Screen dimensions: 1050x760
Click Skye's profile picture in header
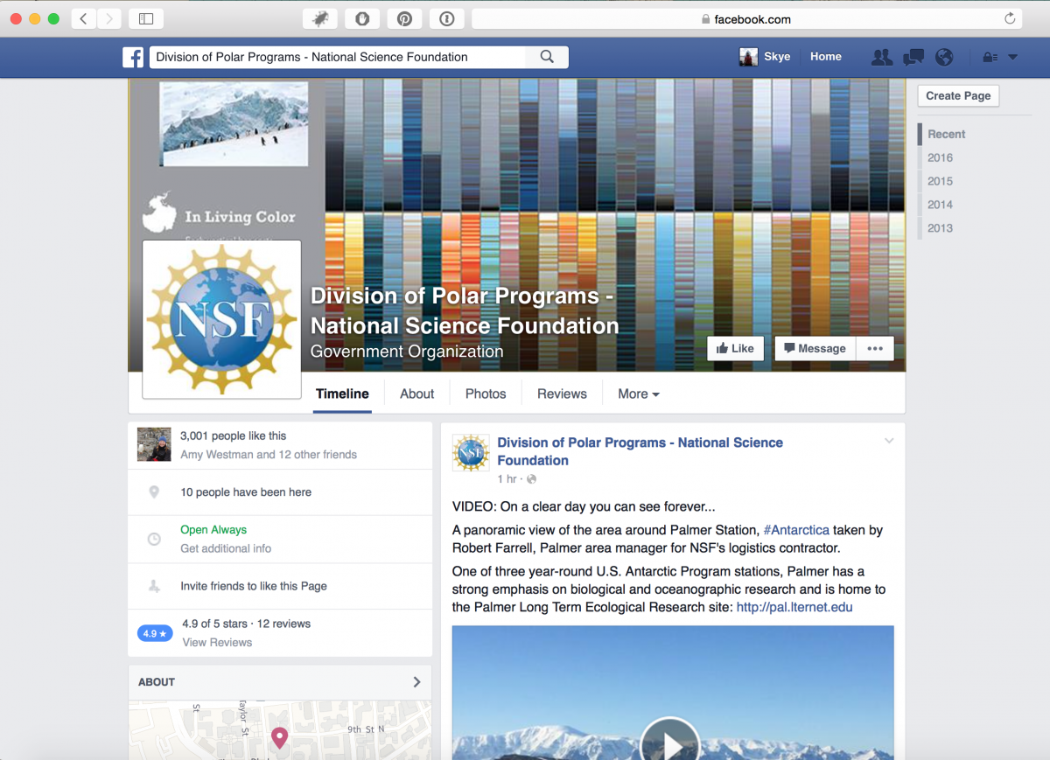748,57
